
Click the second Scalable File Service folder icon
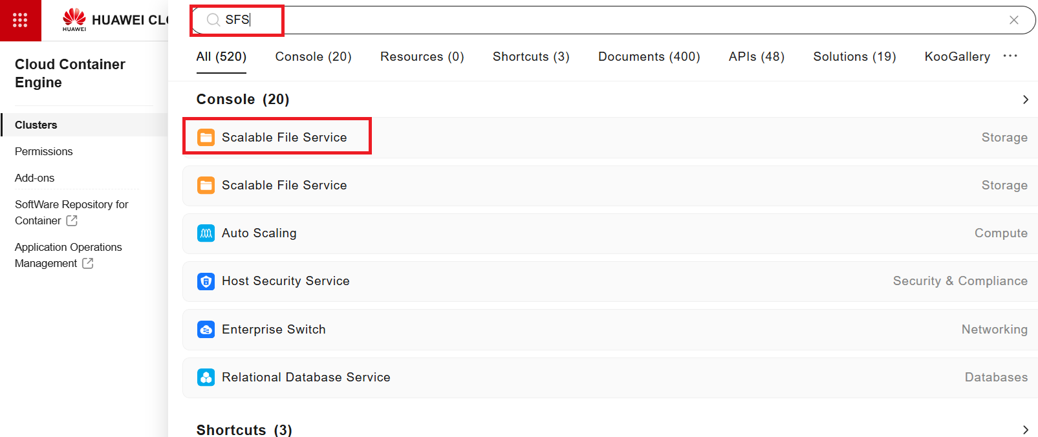click(206, 186)
